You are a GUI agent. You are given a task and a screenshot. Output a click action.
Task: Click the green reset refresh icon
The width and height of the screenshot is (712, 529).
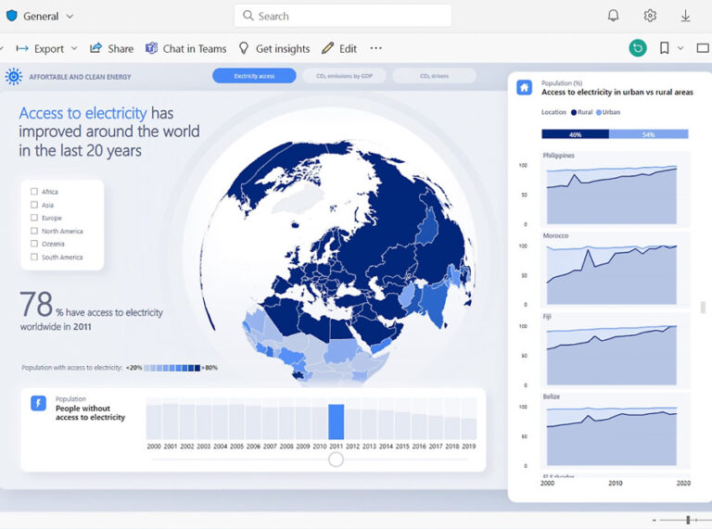(x=638, y=48)
